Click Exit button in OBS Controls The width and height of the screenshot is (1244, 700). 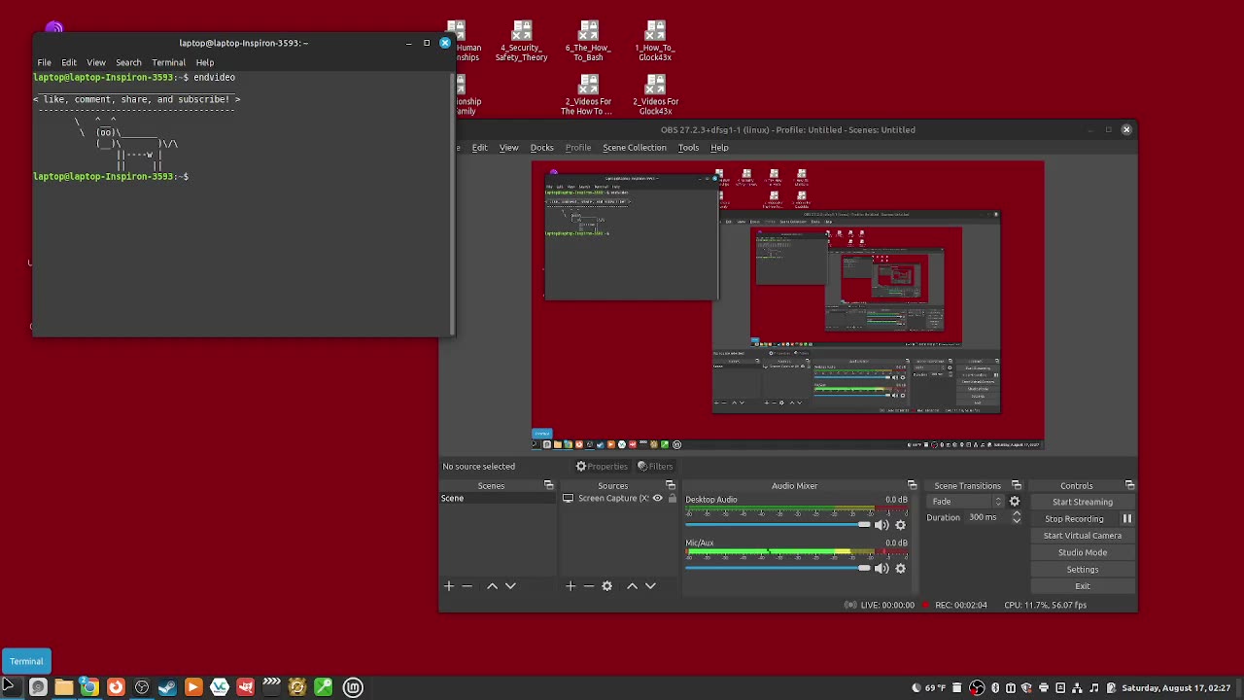click(x=1082, y=586)
